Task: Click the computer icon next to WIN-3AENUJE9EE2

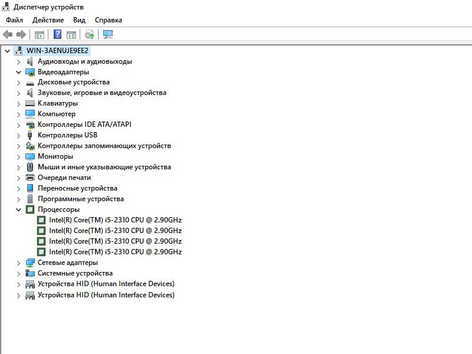Action: coord(19,51)
